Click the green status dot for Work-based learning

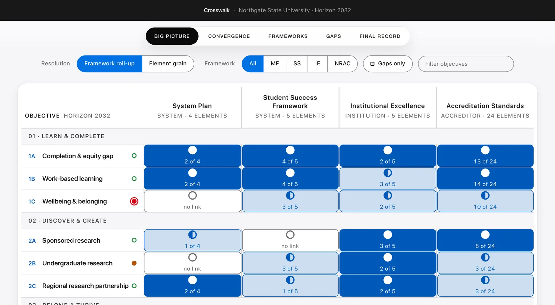click(134, 179)
